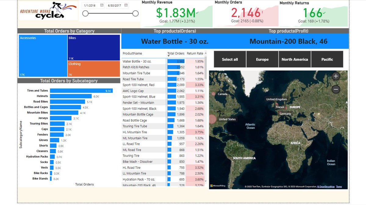This screenshot has height=205, width=366.
Task: Click the chevron beside Return Rate header
Action: point(205,53)
